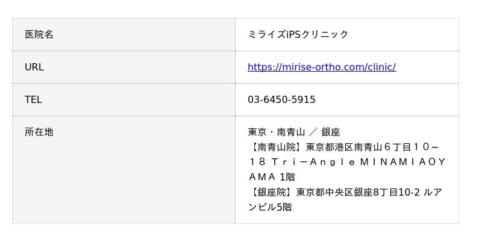482x242 pixels.
Task: Click the TEL row label
Action: 33,100
